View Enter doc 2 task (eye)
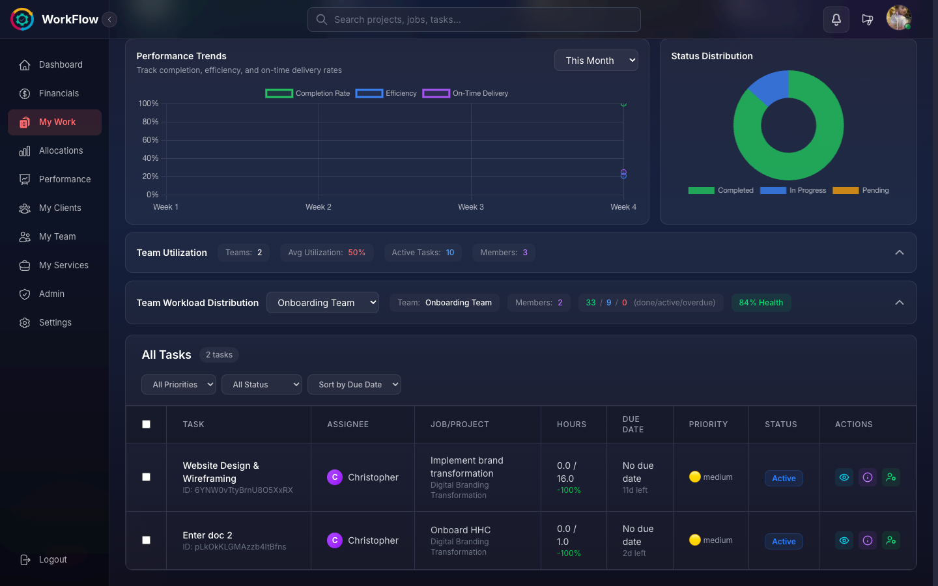Screen dimensions: 938x586 (x=844, y=540)
